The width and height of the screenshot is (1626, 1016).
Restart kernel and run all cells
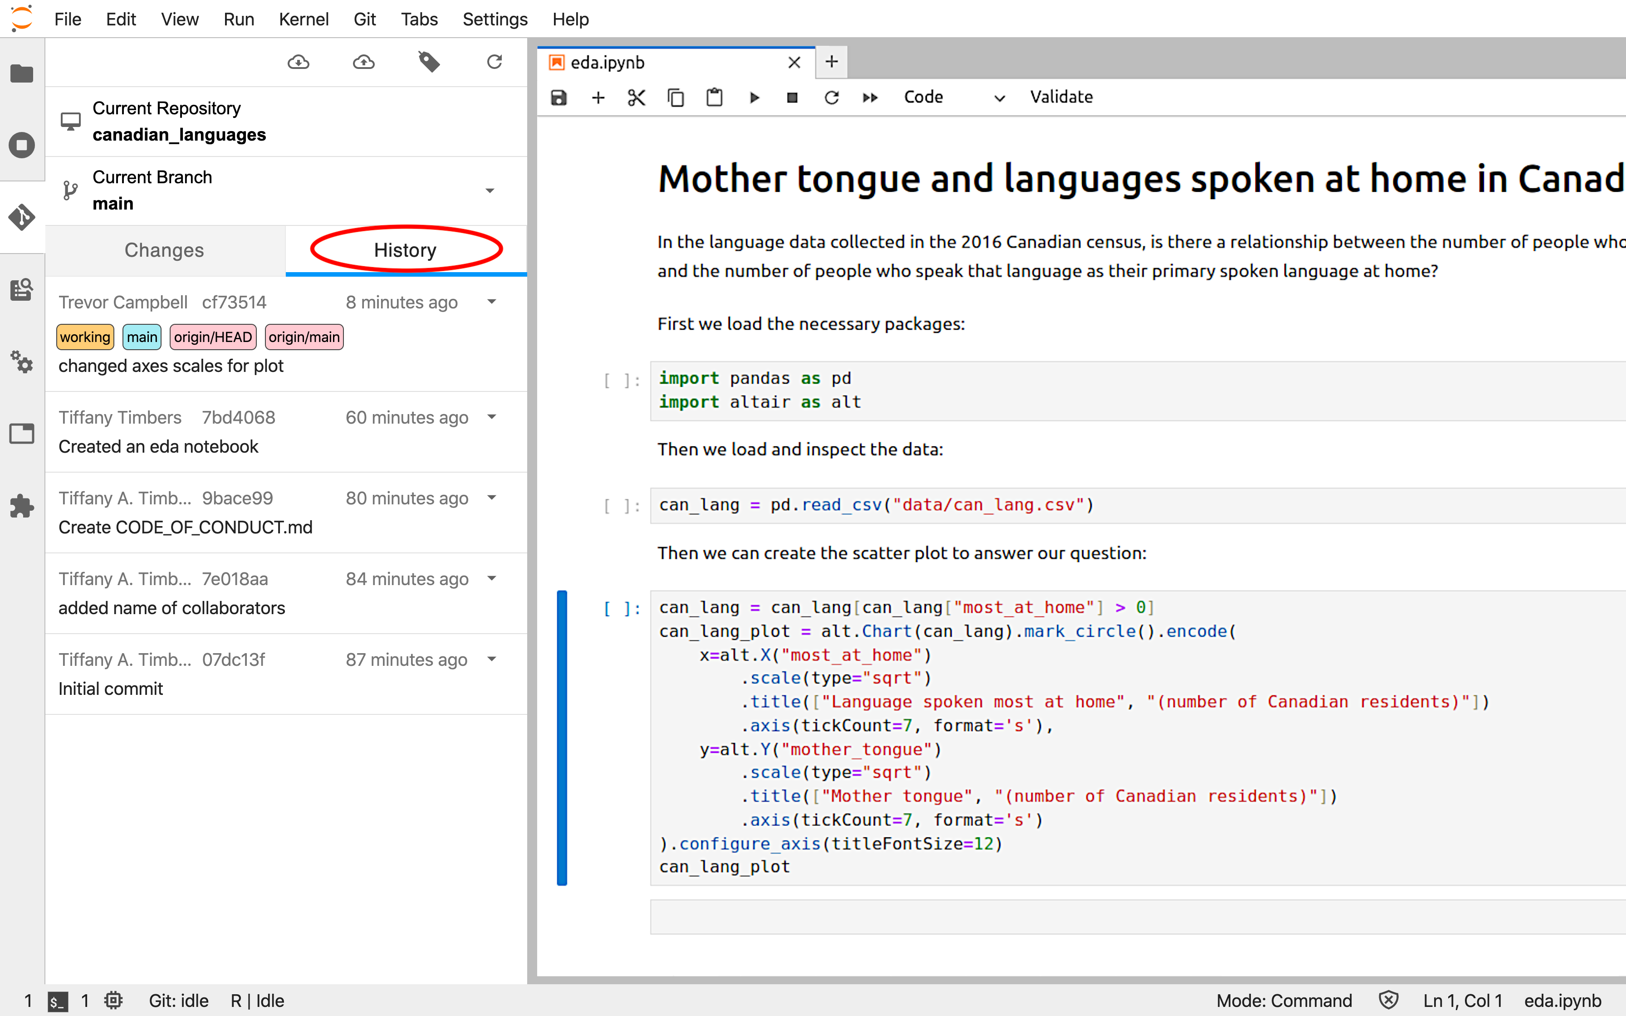(x=870, y=98)
